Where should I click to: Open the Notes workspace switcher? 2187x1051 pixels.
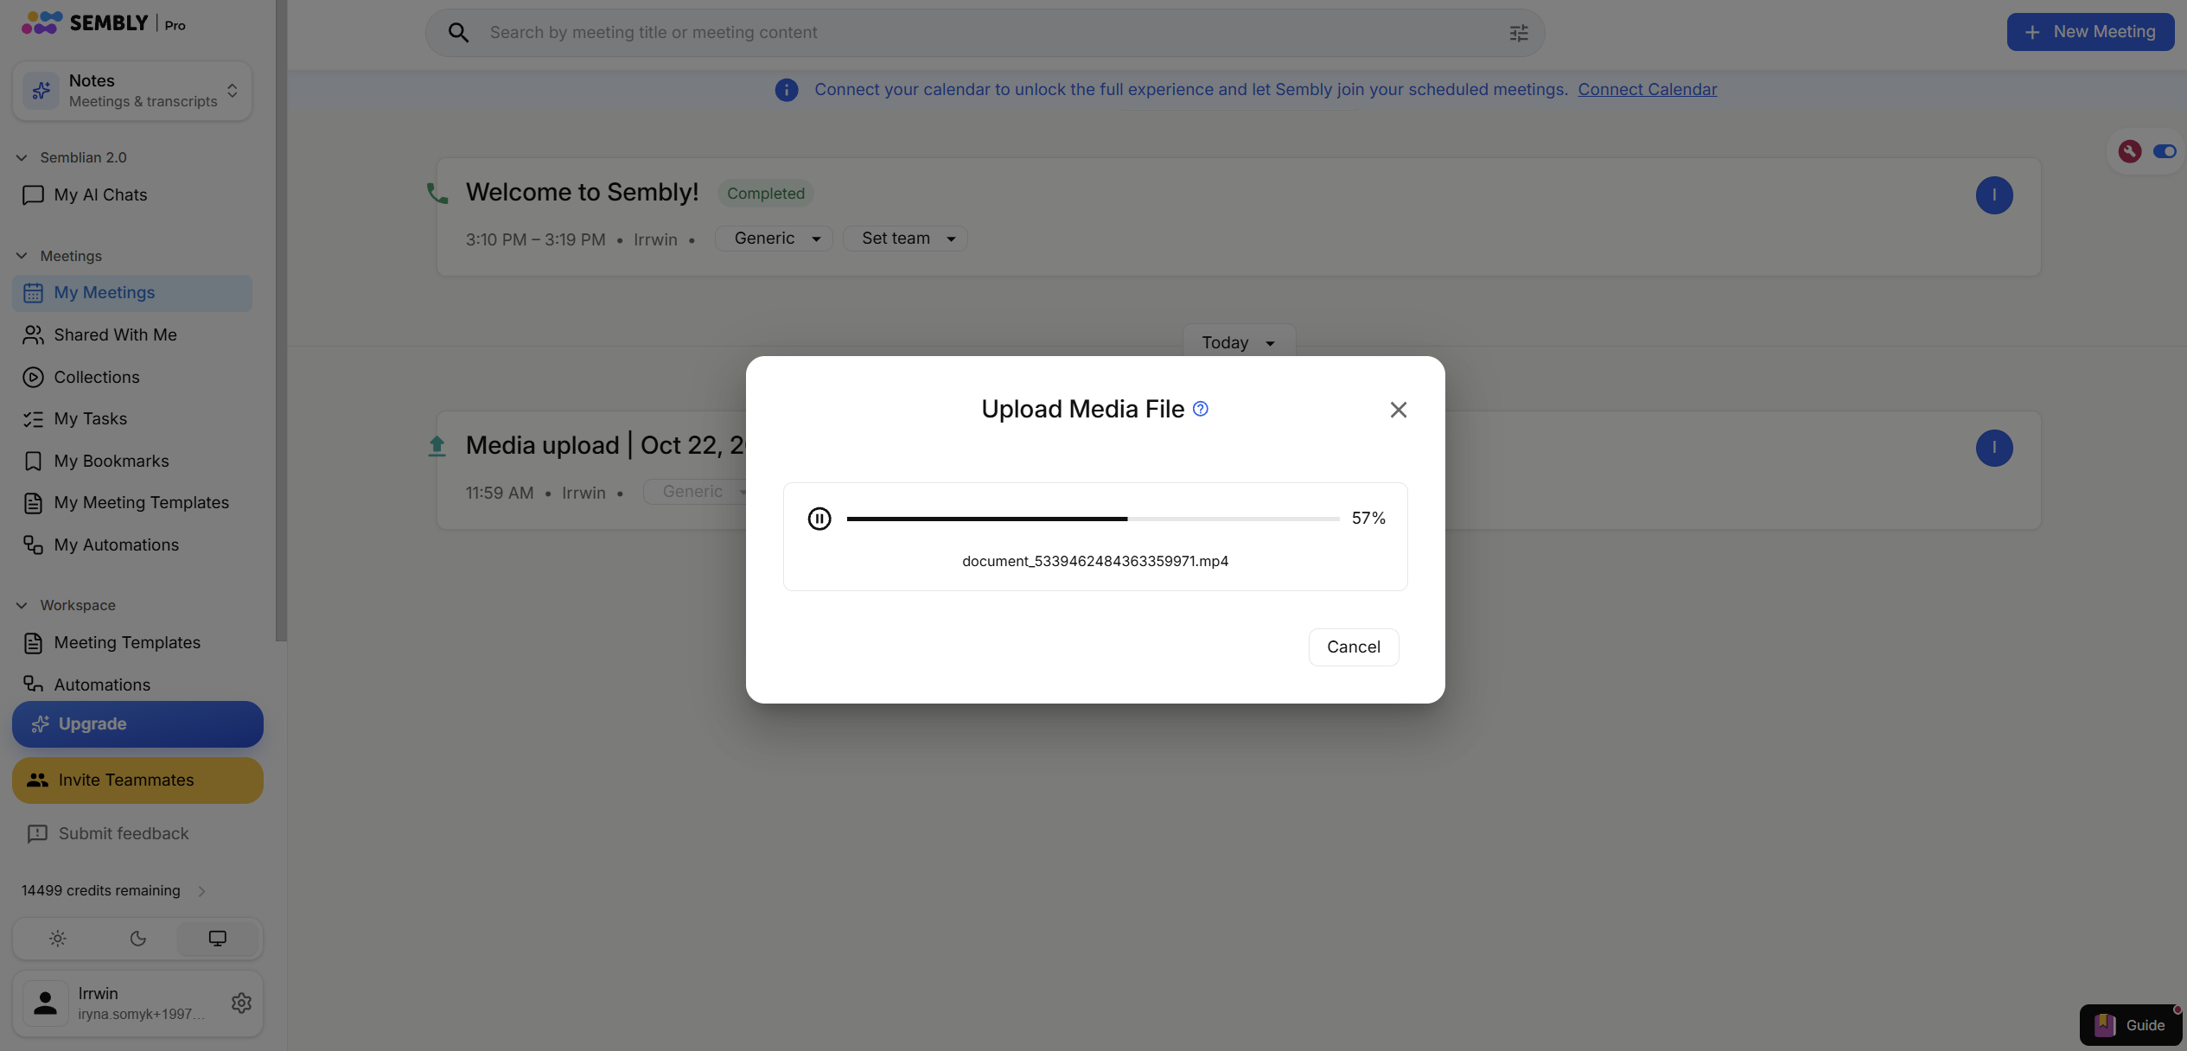point(132,91)
